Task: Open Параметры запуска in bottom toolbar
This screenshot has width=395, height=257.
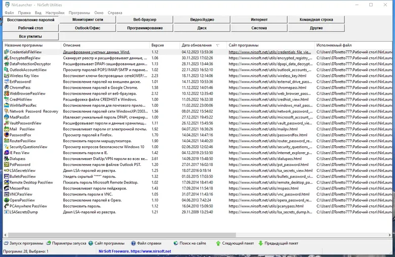Action: [67, 243]
